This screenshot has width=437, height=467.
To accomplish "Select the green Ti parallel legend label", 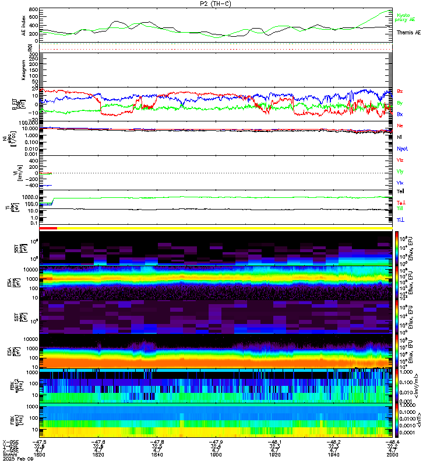I will (x=400, y=208).
